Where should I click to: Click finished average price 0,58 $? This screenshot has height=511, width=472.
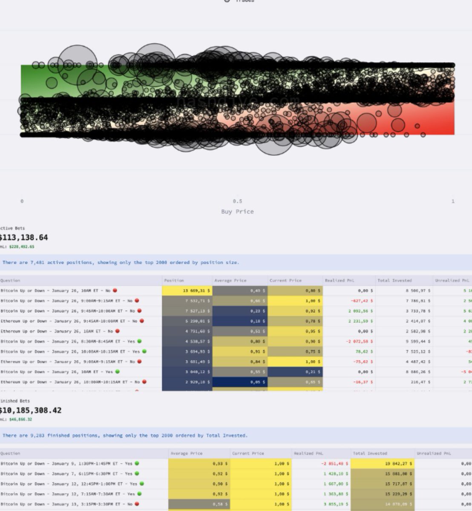199,505
